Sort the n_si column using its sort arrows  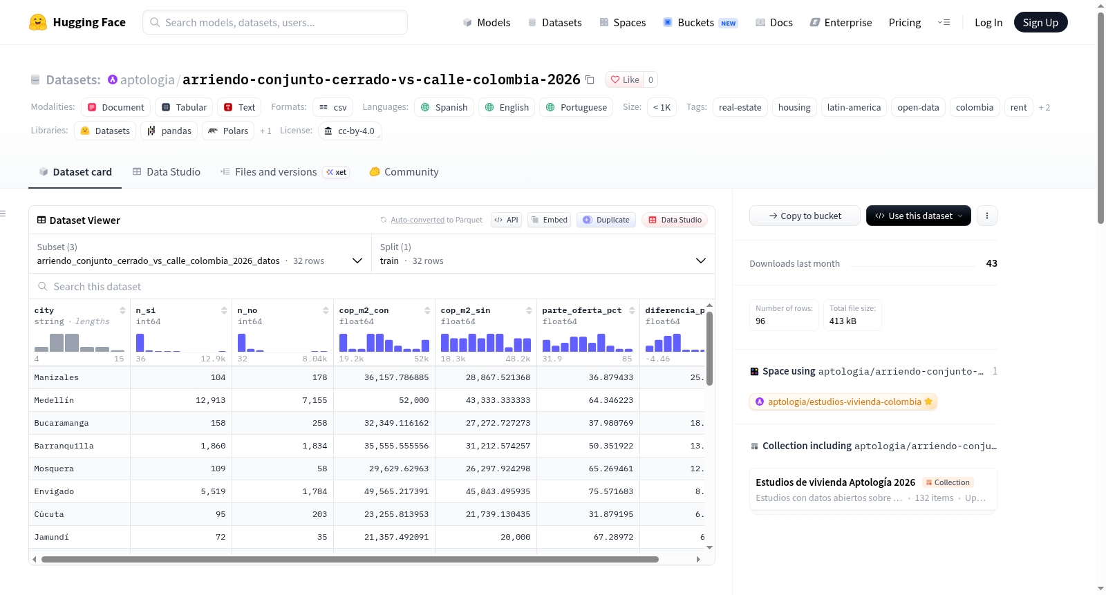[x=224, y=310]
